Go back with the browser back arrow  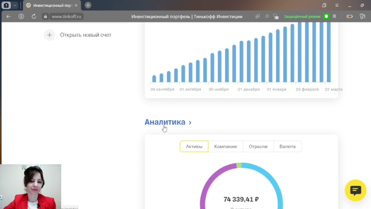(8, 17)
